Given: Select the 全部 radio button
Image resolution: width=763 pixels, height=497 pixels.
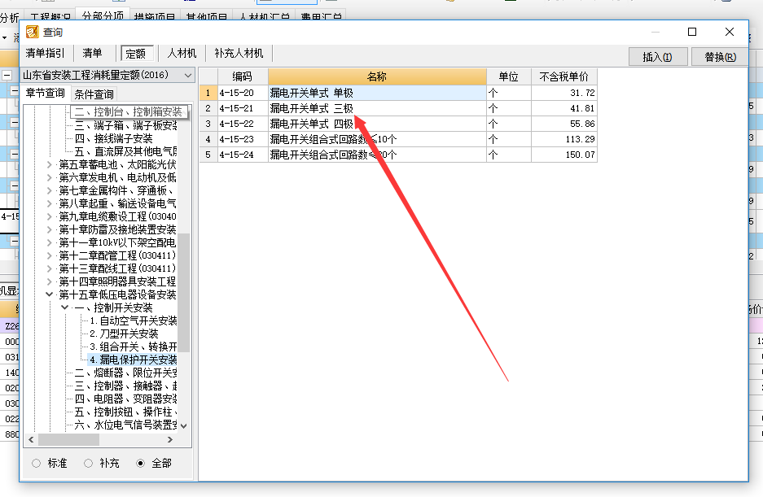Looking at the screenshot, I should coord(141,464).
